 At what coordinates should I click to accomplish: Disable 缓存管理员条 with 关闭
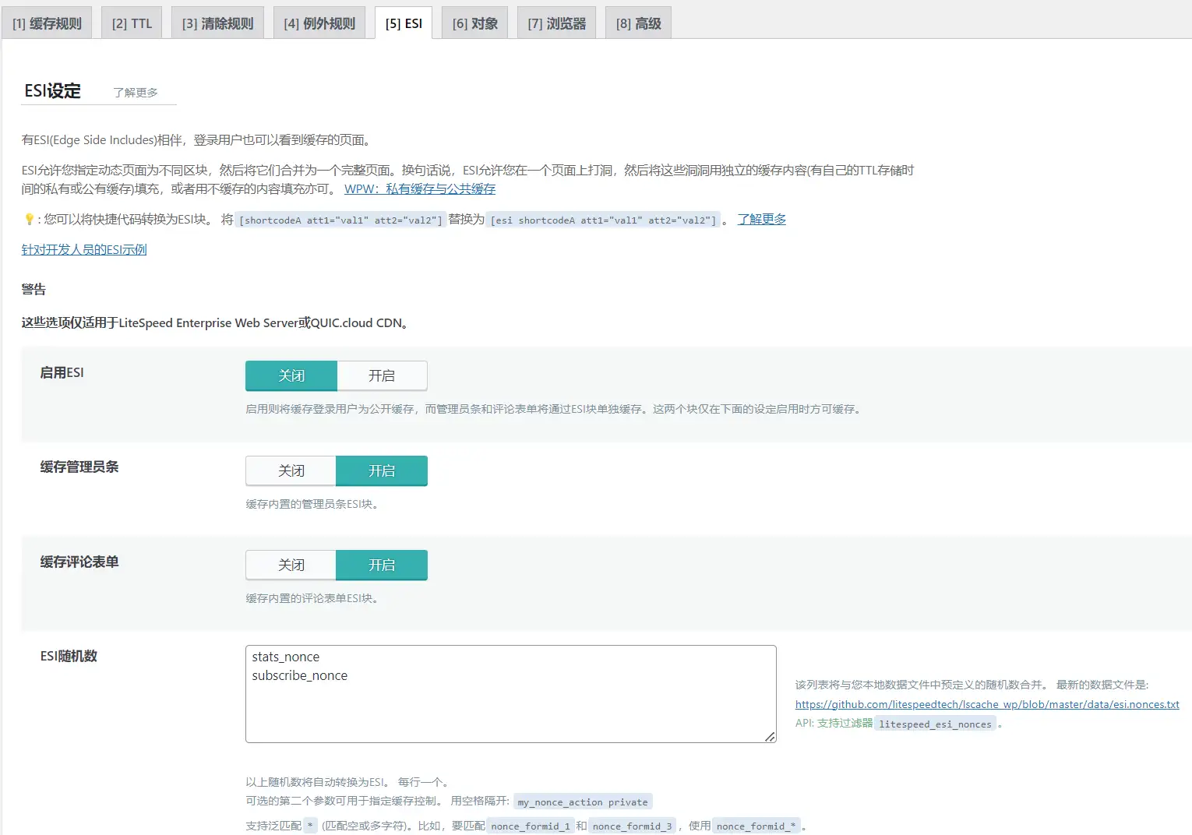point(291,471)
